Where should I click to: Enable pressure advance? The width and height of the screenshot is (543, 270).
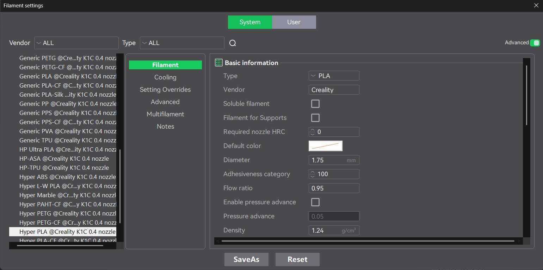pyautogui.click(x=315, y=202)
